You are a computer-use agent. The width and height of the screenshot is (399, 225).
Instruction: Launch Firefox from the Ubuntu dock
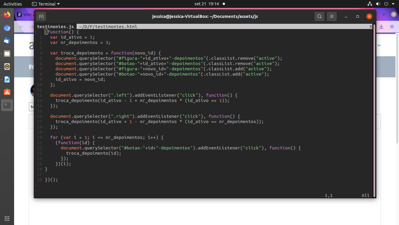[7, 15]
